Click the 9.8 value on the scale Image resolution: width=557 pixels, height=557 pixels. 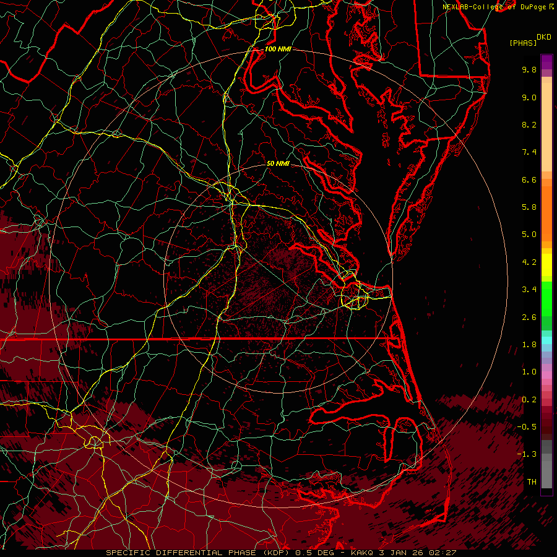(529, 69)
